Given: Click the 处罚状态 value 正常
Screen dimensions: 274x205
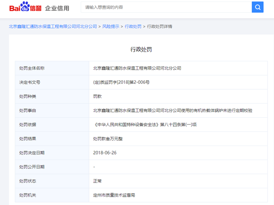Looking at the screenshot, I should [97, 181].
